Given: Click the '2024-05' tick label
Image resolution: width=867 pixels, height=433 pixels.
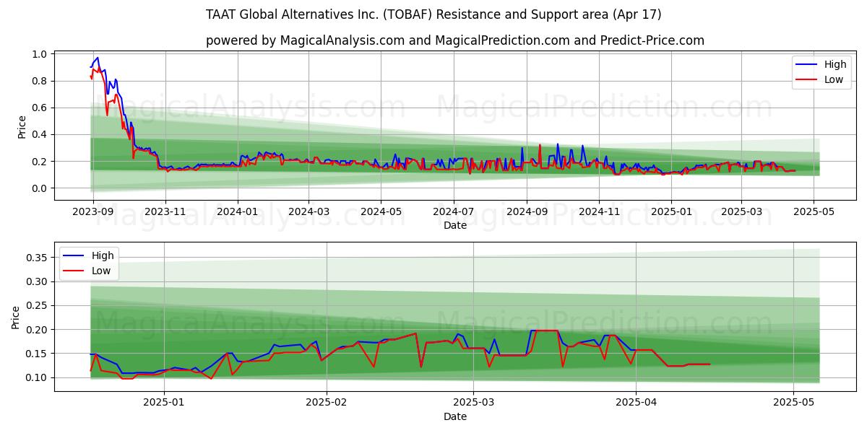Looking at the screenshot, I should pos(381,211).
